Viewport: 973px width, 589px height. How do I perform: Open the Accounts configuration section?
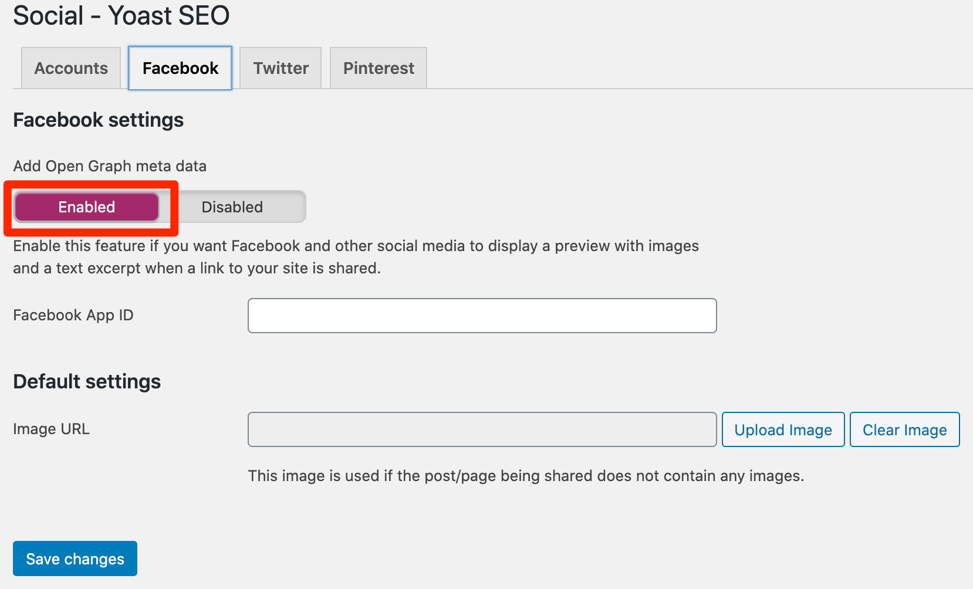70,68
